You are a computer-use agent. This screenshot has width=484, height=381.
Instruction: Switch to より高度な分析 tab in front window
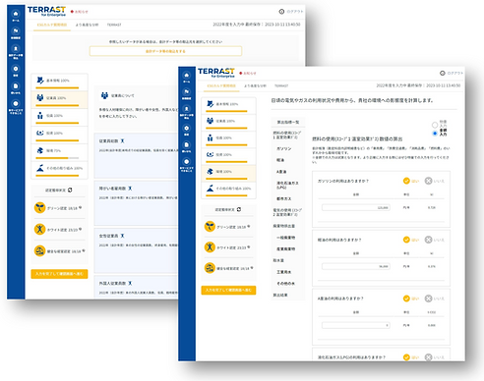(x=255, y=85)
